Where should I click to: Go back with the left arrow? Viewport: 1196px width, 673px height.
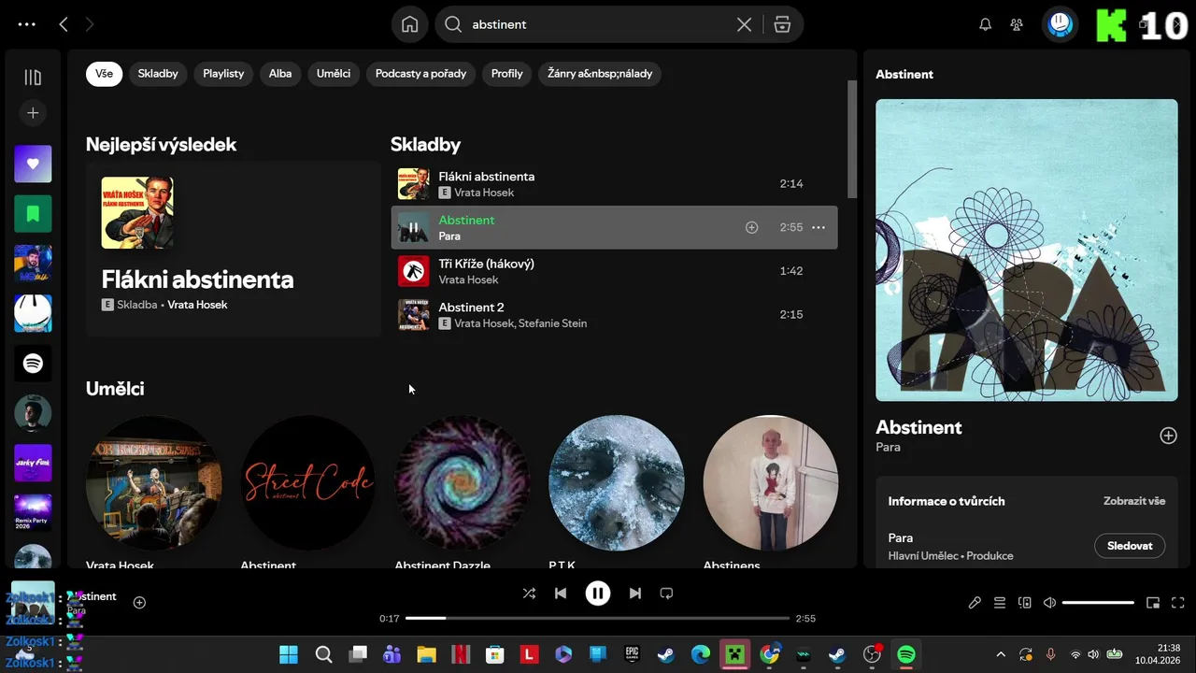coord(64,24)
